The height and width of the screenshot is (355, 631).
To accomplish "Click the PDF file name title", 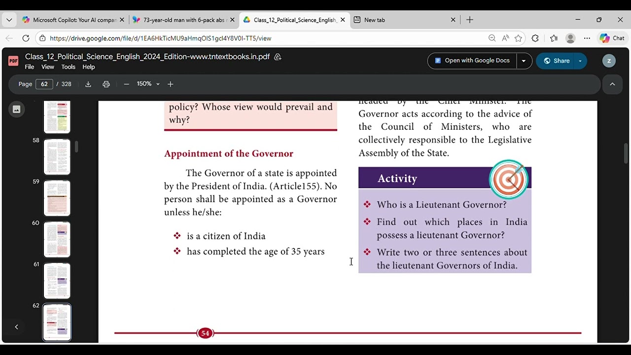I will pos(147,57).
